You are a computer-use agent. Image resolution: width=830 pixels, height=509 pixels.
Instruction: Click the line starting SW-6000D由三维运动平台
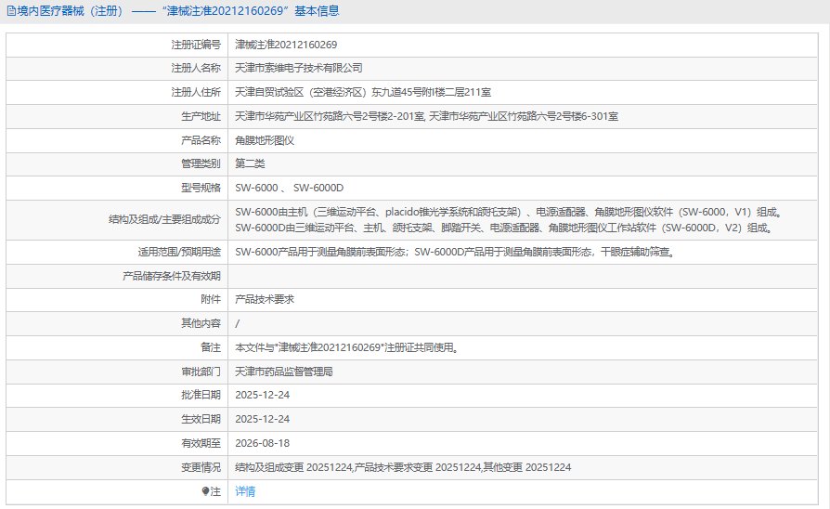click(505, 228)
